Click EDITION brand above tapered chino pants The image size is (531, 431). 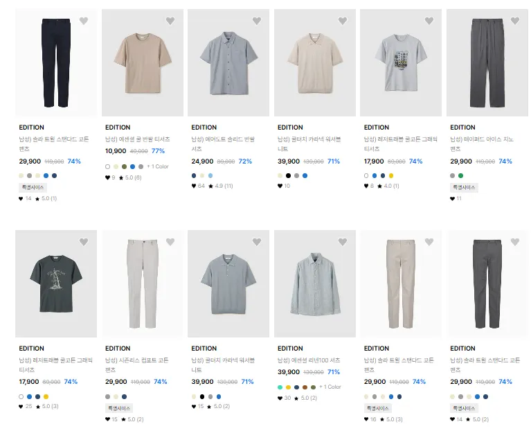pos(462,127)
